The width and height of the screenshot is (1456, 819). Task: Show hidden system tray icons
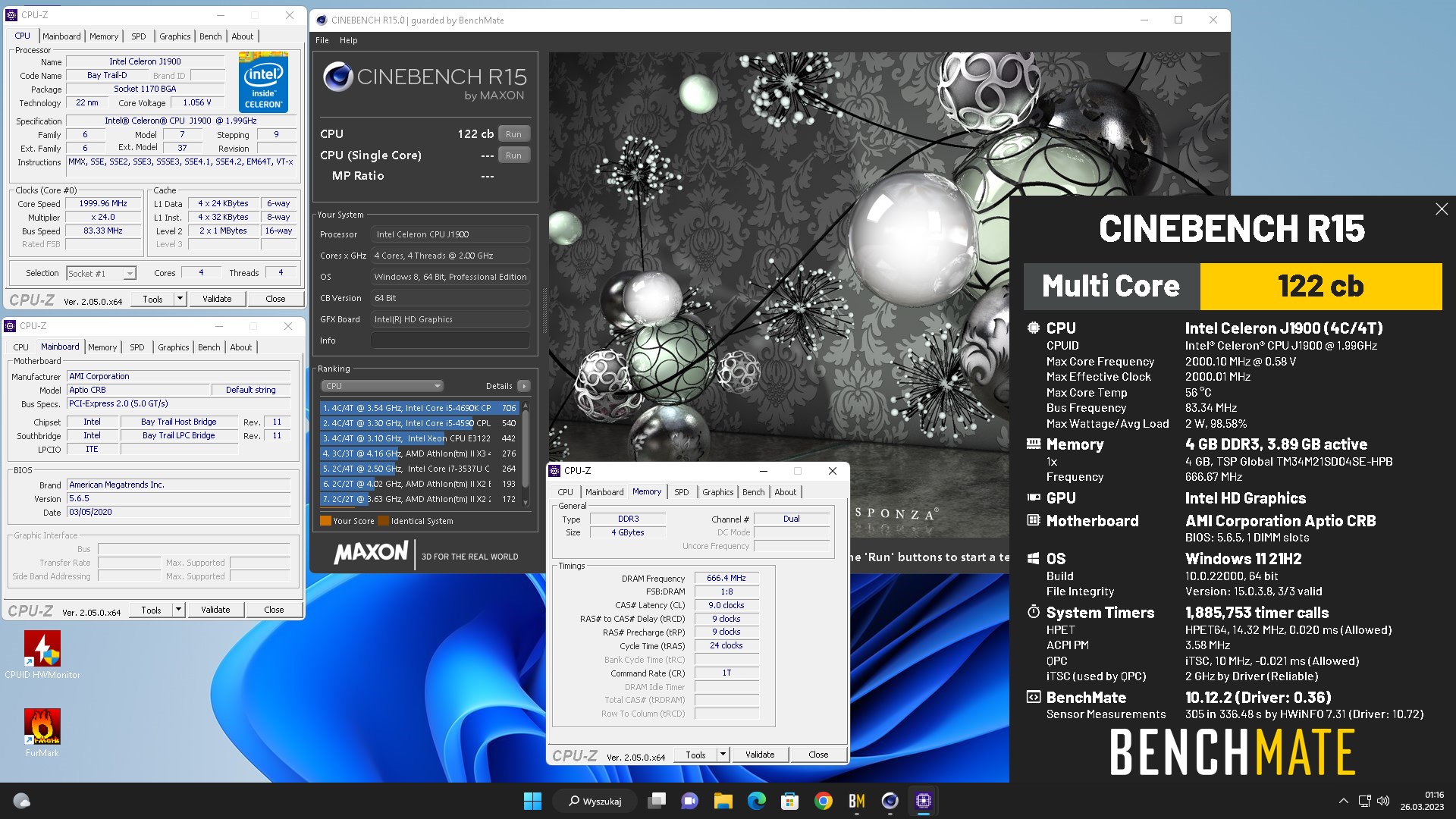pyautogui.click(x=1343, y=801)
